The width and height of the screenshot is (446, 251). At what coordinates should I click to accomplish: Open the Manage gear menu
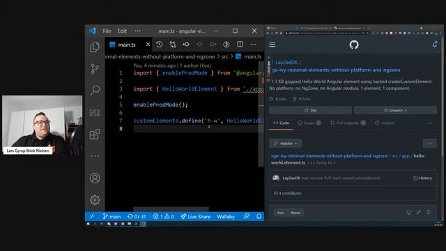pos(95,200)
